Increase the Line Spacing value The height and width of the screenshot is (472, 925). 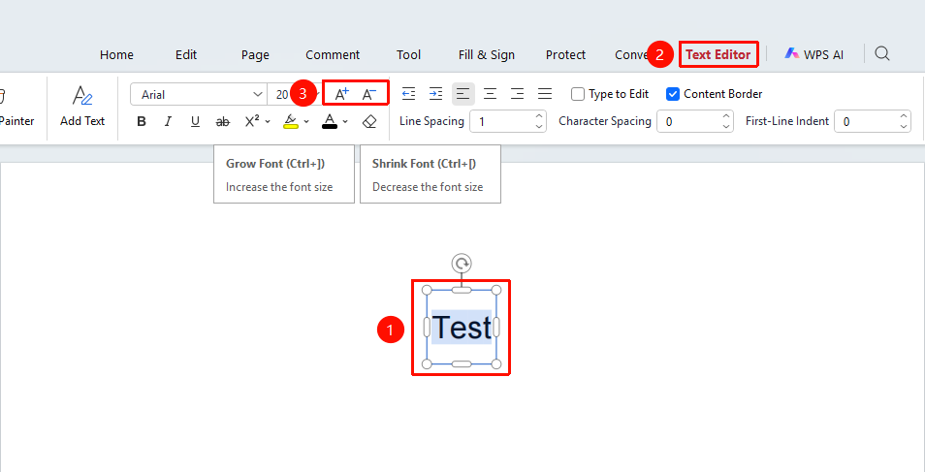click(539, 117)
